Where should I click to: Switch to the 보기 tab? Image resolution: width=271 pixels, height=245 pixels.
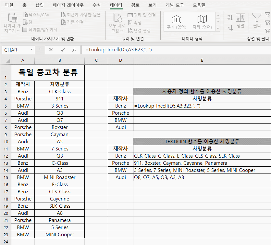point(153,5)
